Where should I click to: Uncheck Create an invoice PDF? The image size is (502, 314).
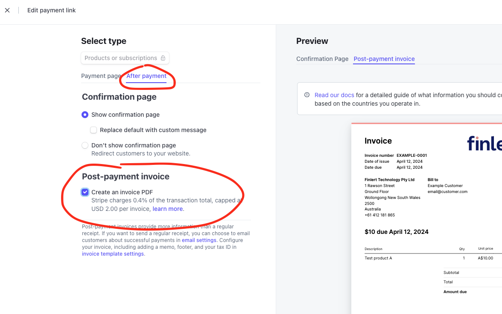[85, 192]
